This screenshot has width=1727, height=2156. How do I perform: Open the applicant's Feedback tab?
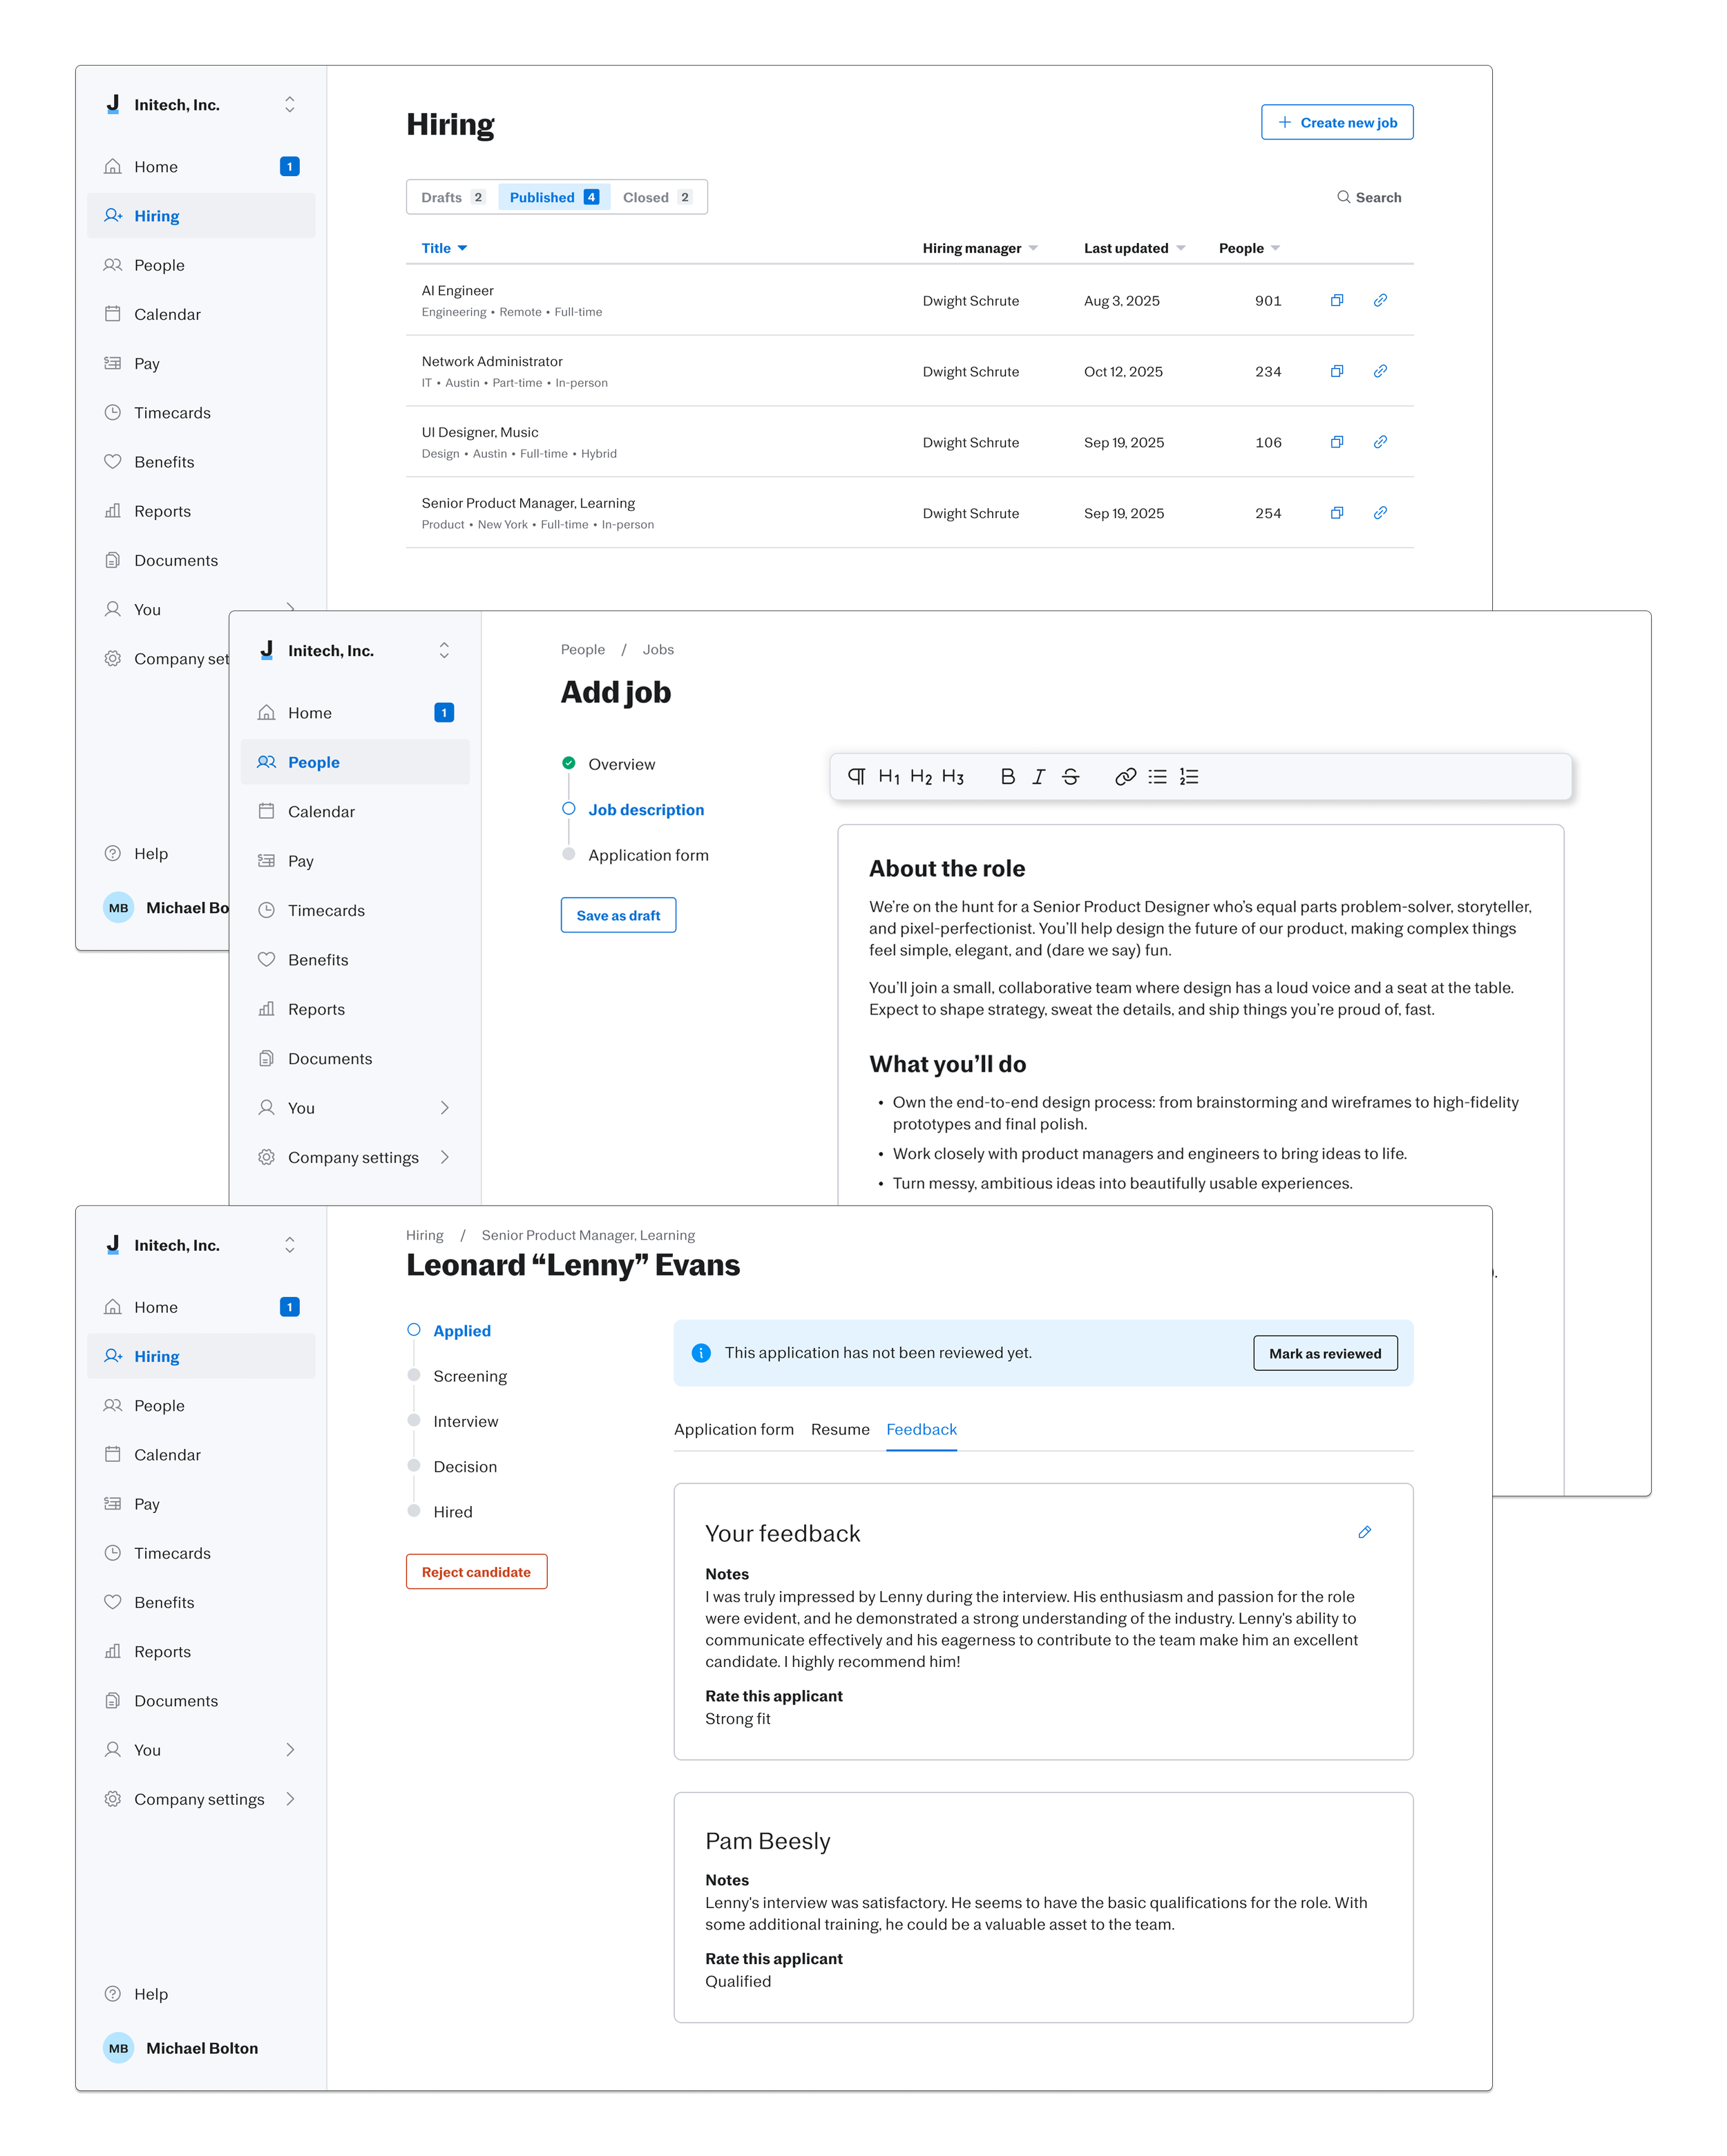[x=922, y=1429]
